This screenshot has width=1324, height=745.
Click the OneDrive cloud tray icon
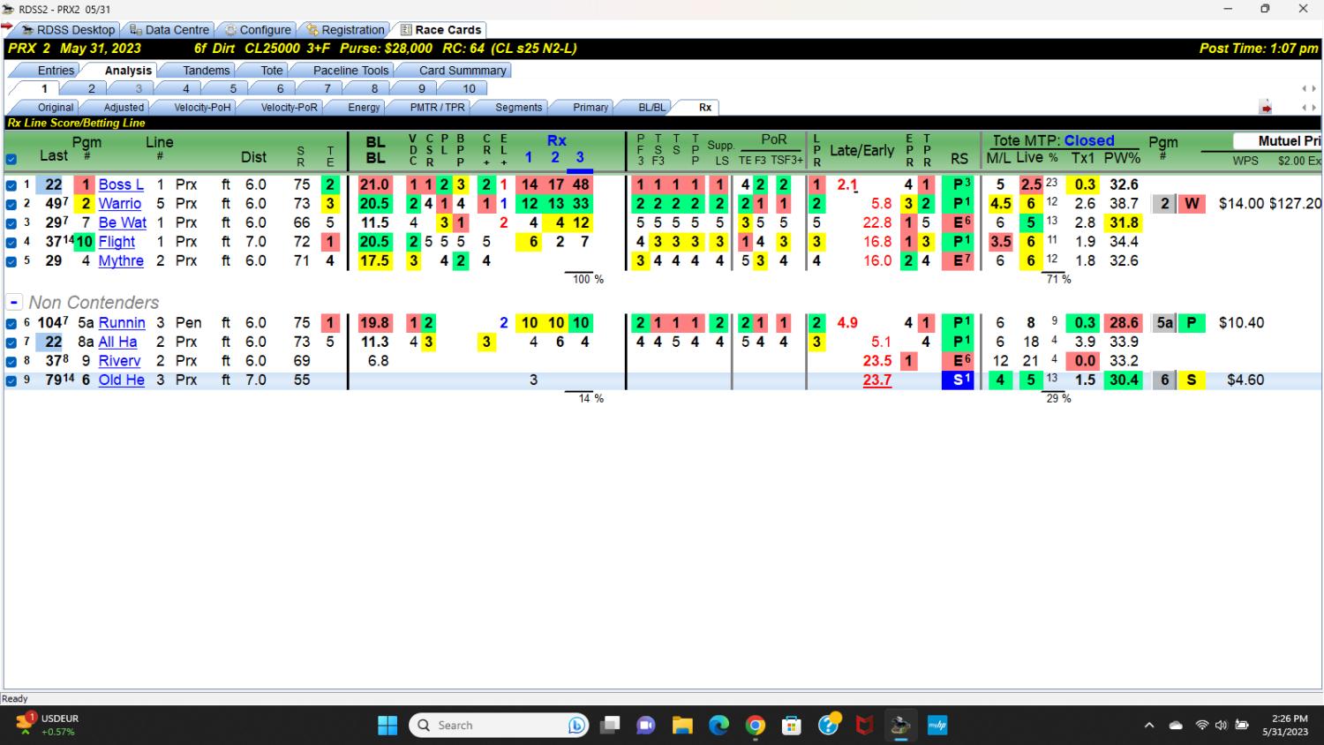click(1176, 726)
